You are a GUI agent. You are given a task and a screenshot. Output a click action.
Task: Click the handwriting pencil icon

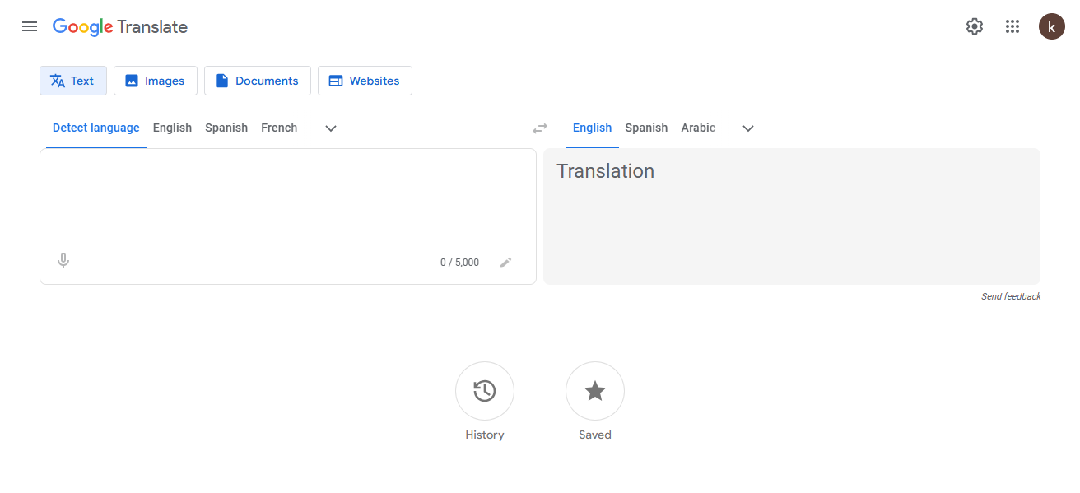coord(505,263)
